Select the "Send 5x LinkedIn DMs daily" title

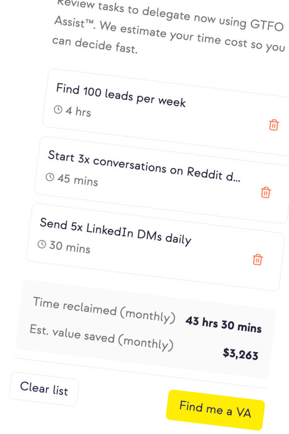[116, 231]
